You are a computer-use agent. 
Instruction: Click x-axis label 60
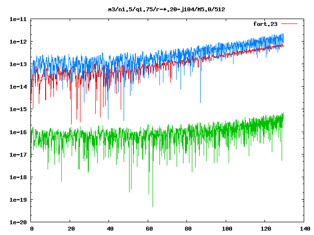tap(149, 229)
